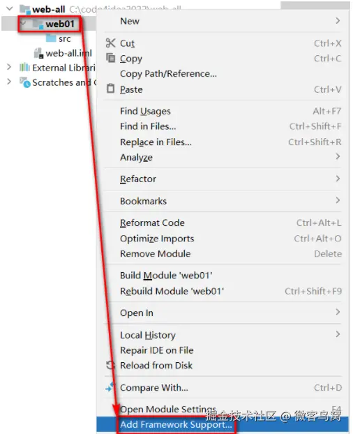
Task: Collapse the web-all project node
Action: point(10,9)
